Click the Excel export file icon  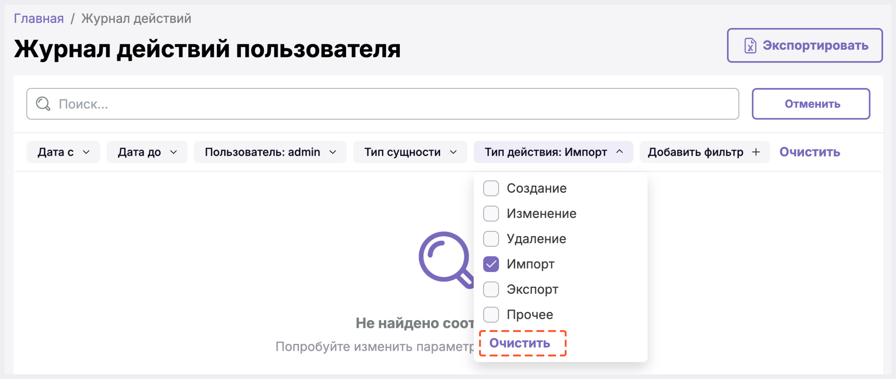[x=750, y=45]
